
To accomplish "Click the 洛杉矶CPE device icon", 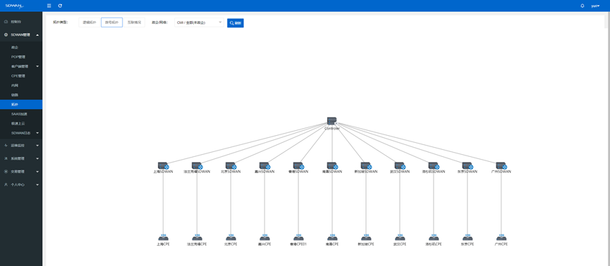I will [x=434, y=238].
